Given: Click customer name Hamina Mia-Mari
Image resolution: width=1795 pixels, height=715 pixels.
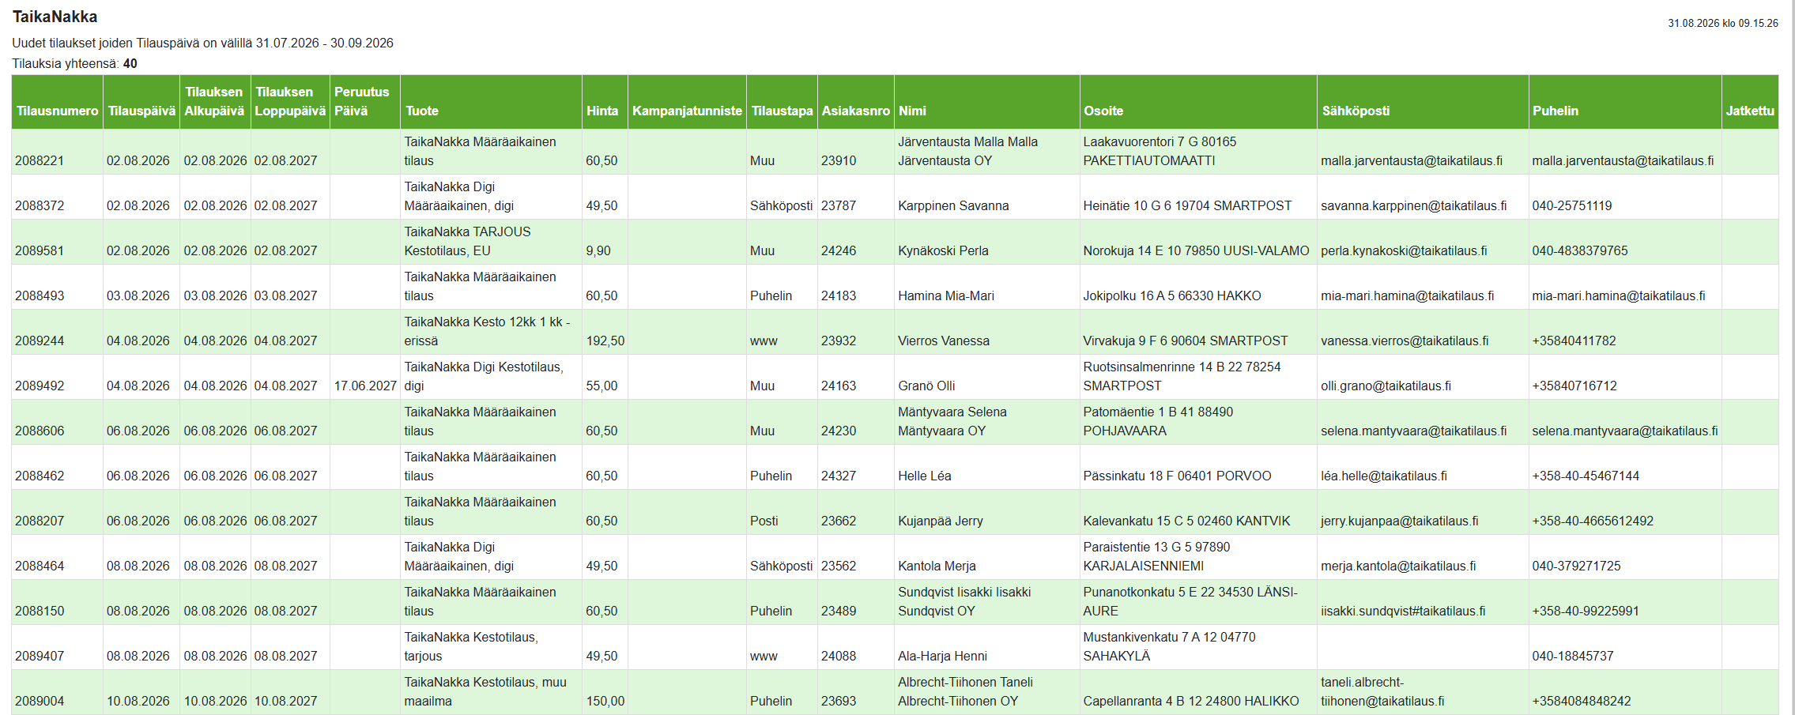Looking at the screenshot, I should (946, 295).
